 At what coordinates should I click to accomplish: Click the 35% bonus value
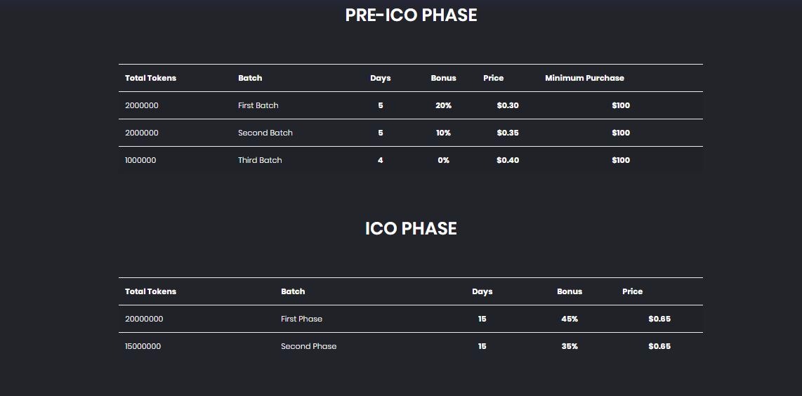(x=569, y=346)
